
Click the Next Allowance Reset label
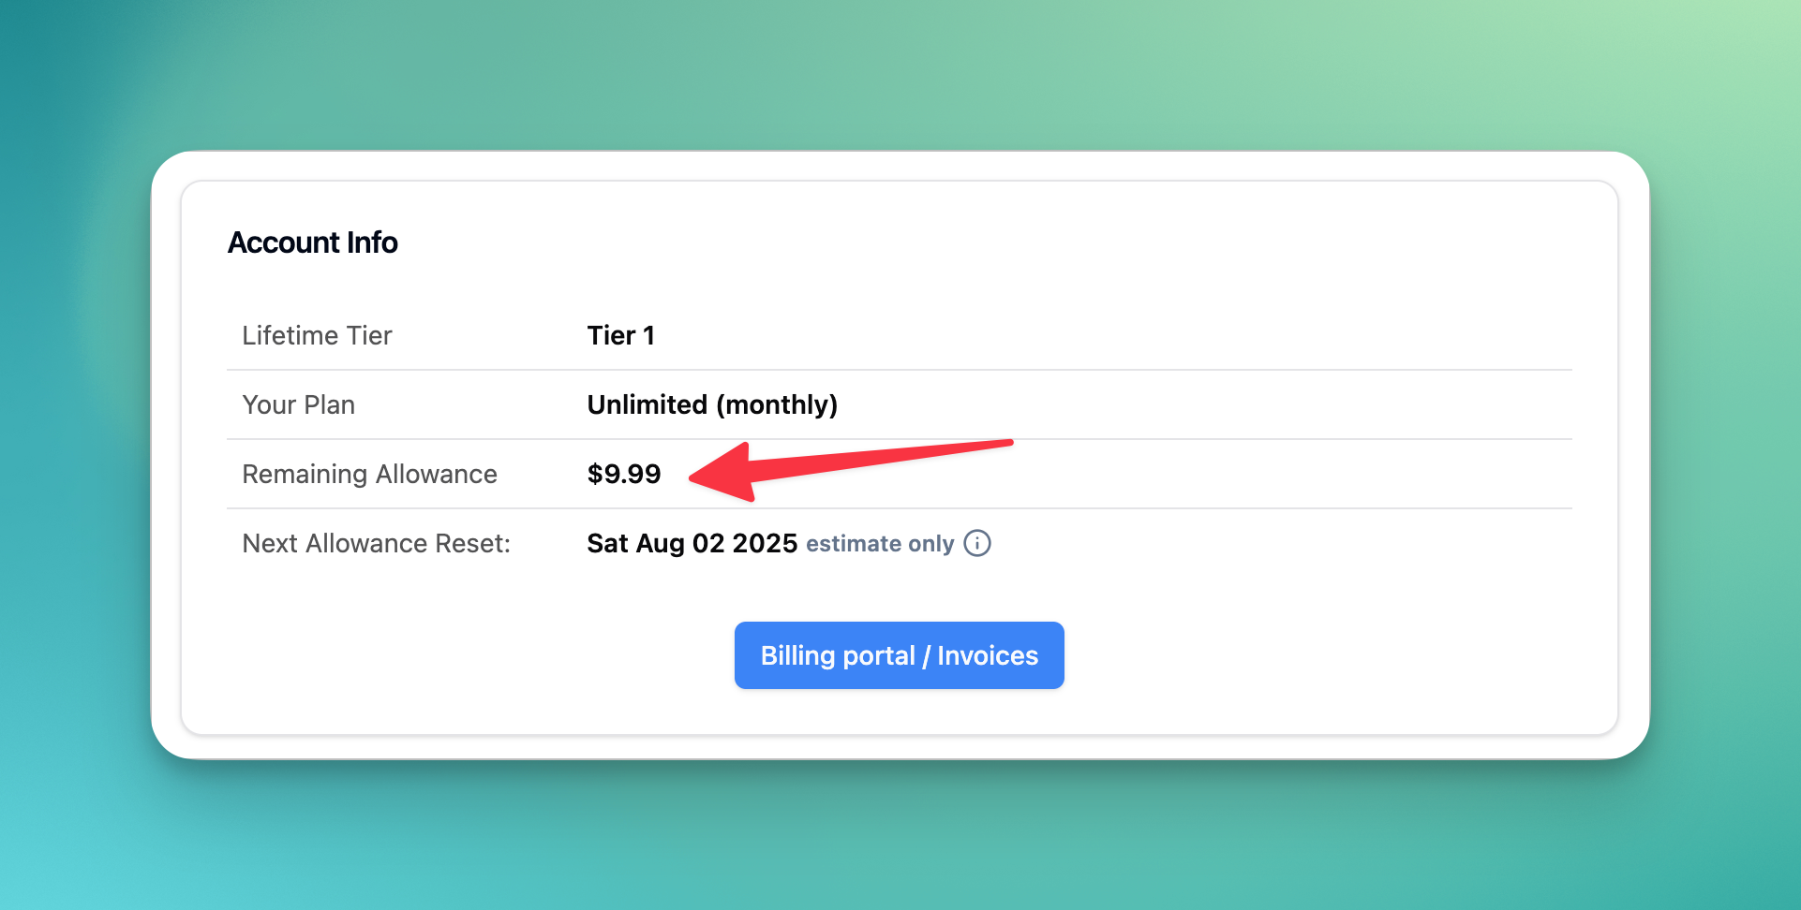[376, 543]
